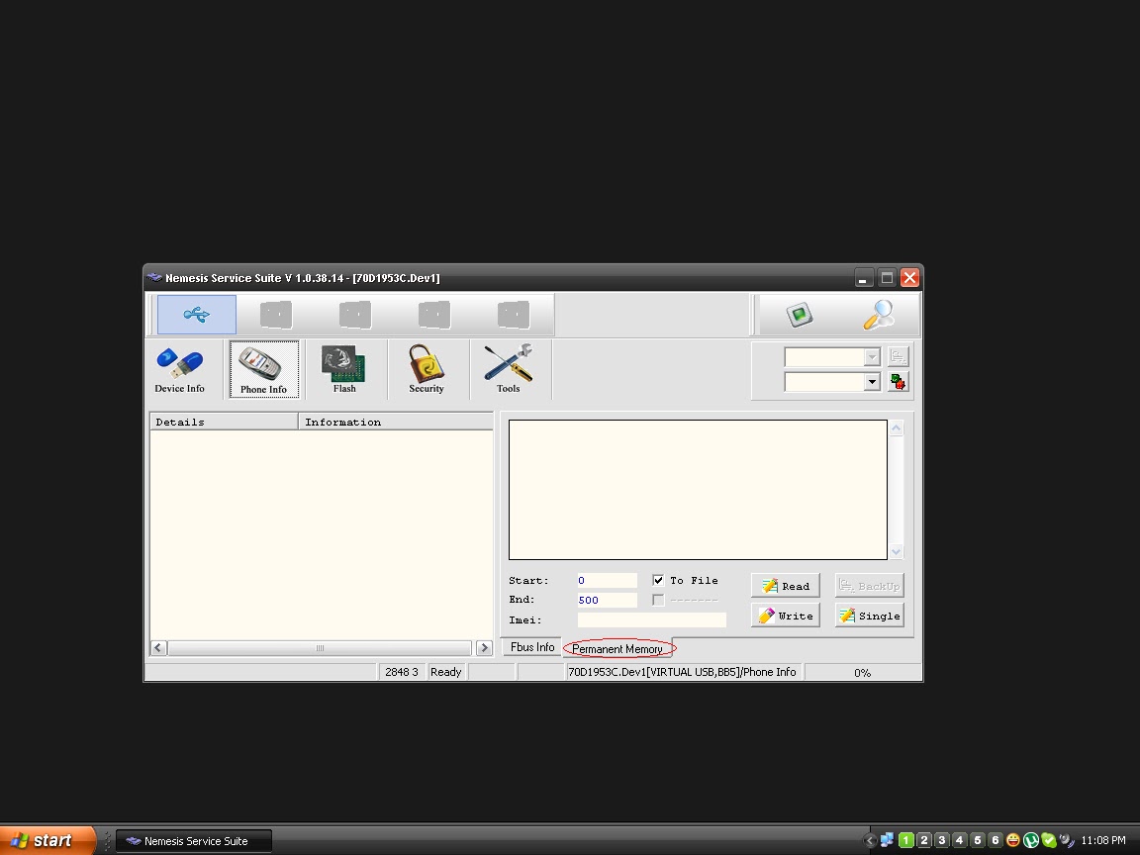The width and height of the screenshot is (1140, 855).
Task: Click the volume tray icon
Action: tap(1066, 840)
